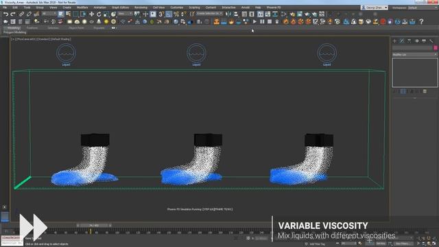Toggle the ribbon display button
The height and width of the screenshot is (247, 439).
point(261,14)
